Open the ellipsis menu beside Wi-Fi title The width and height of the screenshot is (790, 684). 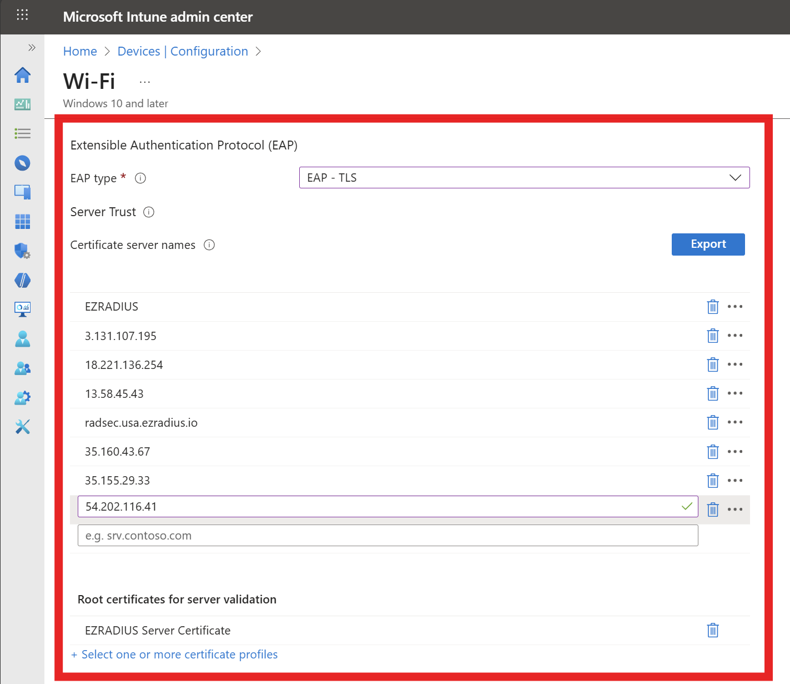coord(144,81)
